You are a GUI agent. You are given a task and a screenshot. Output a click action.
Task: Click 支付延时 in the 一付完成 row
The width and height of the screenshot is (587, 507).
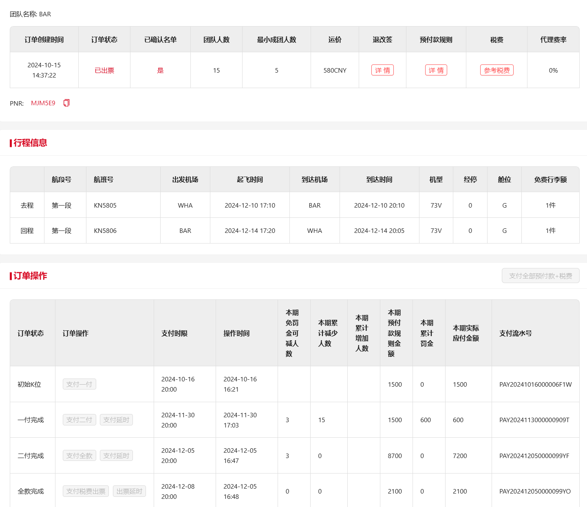click(116, 420)
